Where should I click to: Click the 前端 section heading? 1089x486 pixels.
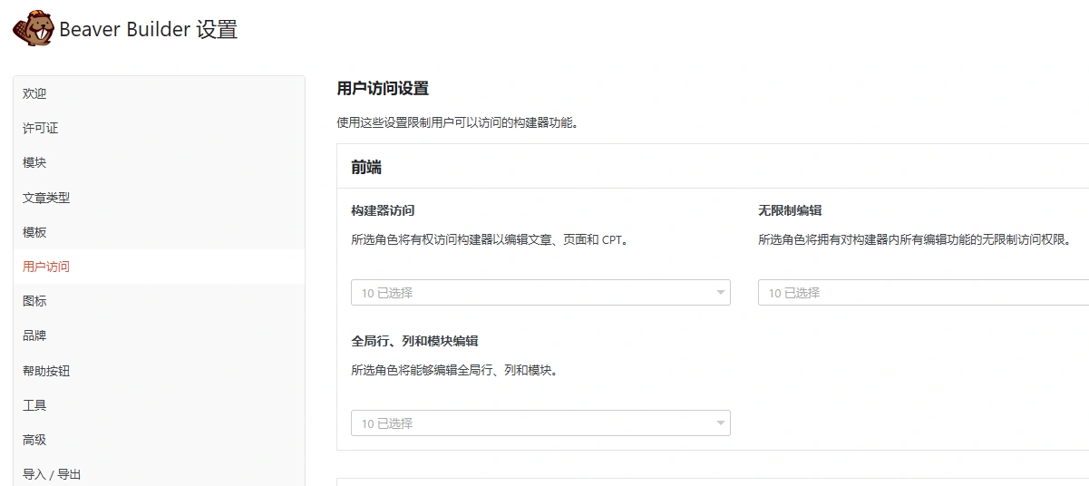tap(366, 167)
